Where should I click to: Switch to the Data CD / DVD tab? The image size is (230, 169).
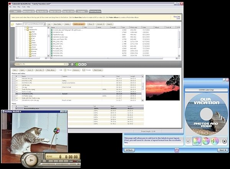55,11
